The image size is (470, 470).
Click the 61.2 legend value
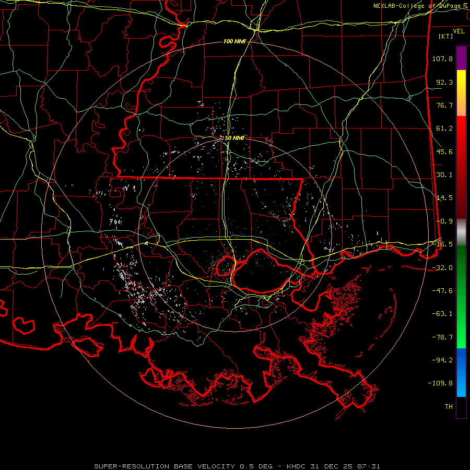point(444,128)
